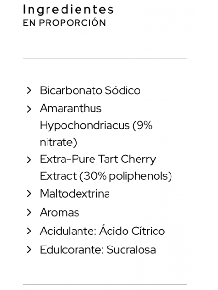The width and height of the screenshot is (218, 290).
Task: Select Acidulante: Ácido Cítrico entry
Action: 102,231
